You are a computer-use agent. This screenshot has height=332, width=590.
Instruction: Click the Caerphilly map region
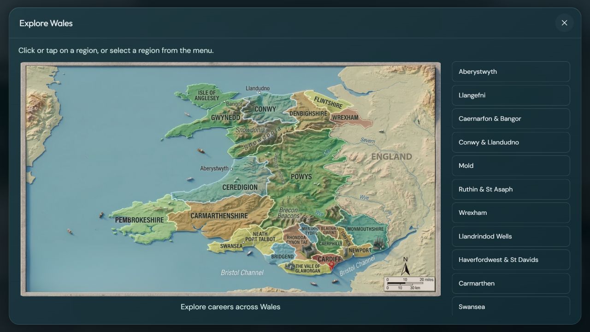point(330,243)
